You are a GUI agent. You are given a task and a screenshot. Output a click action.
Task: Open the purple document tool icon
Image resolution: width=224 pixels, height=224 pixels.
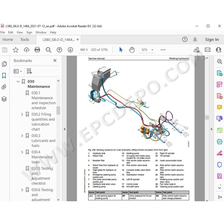click(x=220, y=176)
